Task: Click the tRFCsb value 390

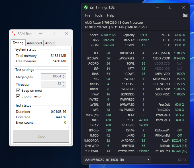Action: 108,130
